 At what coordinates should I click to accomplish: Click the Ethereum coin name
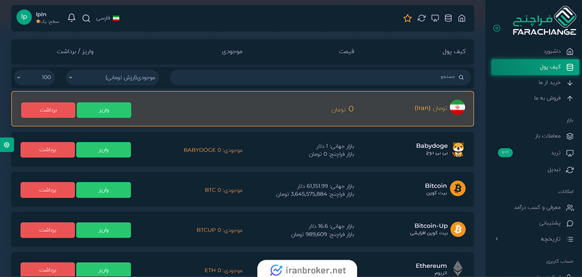(x=431, y=265)
